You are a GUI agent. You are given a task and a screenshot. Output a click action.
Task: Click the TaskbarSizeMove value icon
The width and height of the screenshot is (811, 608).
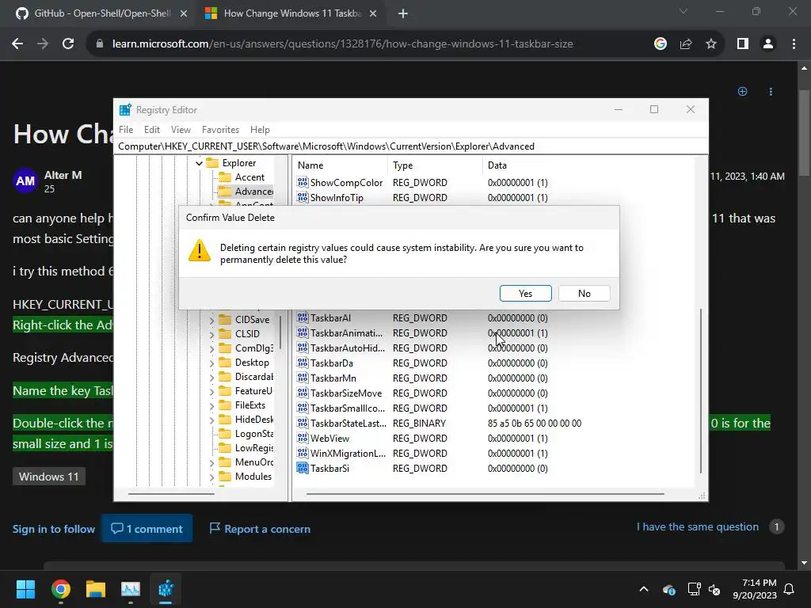[x=303, y=393]
